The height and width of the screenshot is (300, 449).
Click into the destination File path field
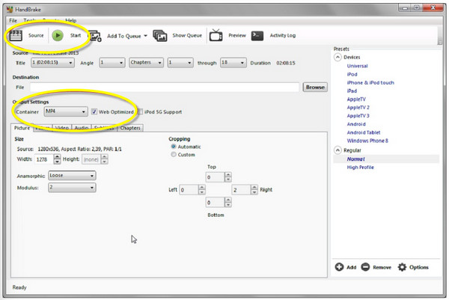[x=165, y=87]
